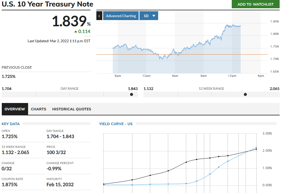282x193 pixels.
Task: Click the 1.85% price axis label
Action: (275, 22)
